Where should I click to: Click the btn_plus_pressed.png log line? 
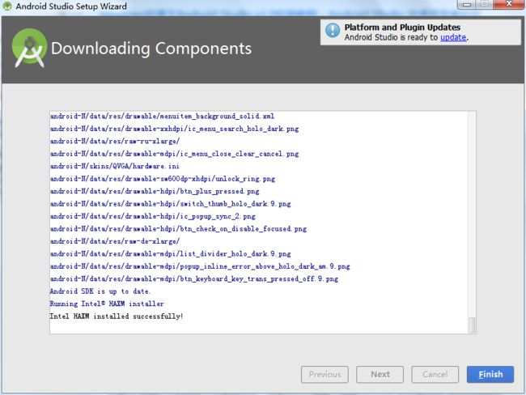coord(155,191)
